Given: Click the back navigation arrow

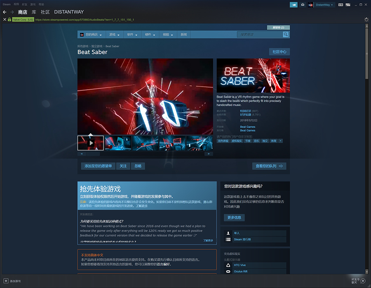Looking at the screenshot, I should [5, 12].
